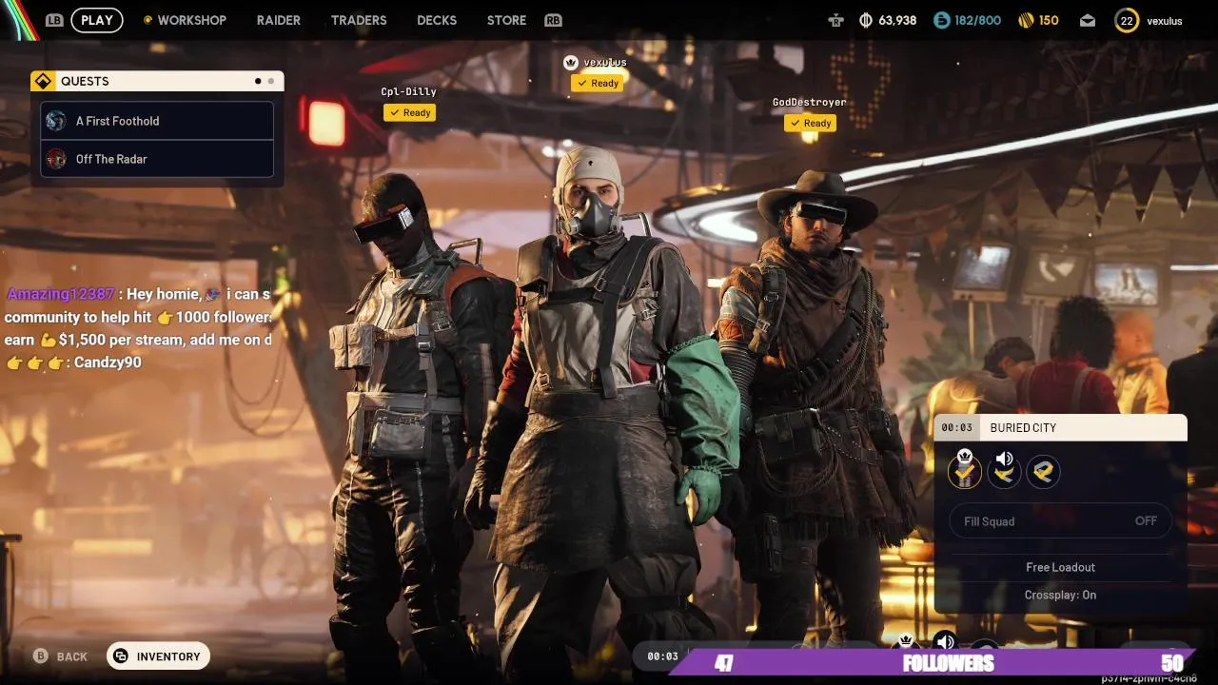Toggle the Fill Squad option

(1060, 521)
